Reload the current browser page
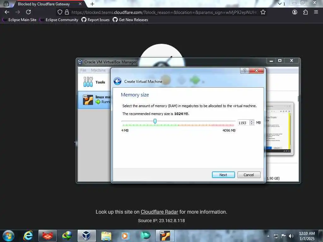Image resolution: width=323 pixels, height=242 pixels. (x=28, y=12)
